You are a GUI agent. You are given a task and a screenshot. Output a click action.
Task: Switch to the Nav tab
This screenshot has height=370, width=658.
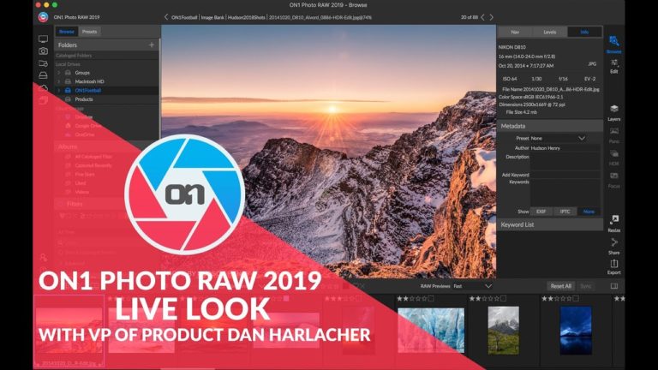(515, 32)
